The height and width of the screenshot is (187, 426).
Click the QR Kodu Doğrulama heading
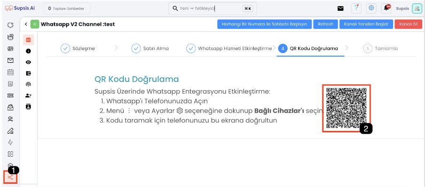[x=137, y=79]
